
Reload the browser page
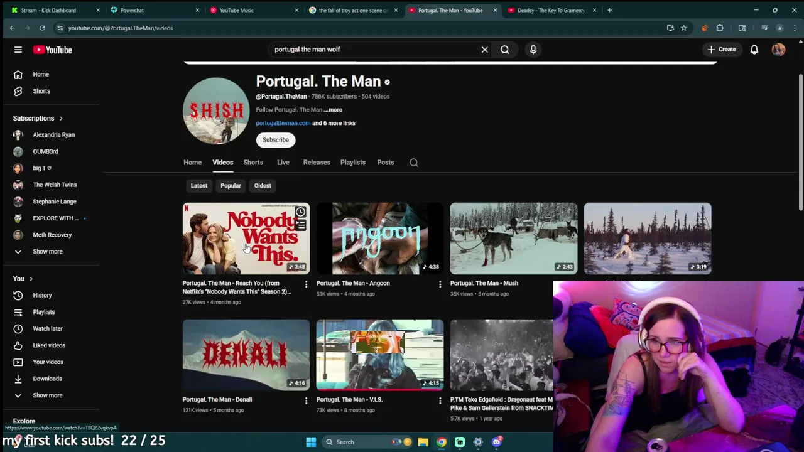(x=42, y=28)
